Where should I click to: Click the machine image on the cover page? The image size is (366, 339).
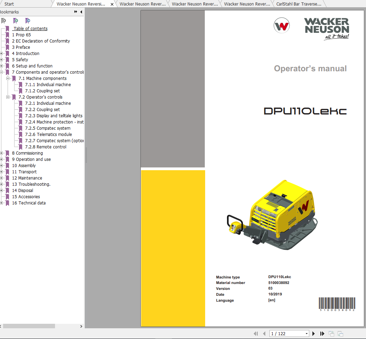click(x=272, y=215)
